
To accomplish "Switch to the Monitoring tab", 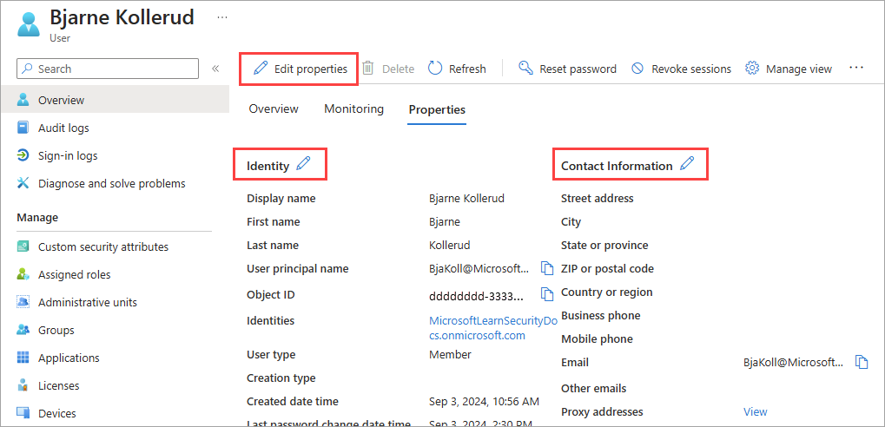I will (x=353, y=109).
